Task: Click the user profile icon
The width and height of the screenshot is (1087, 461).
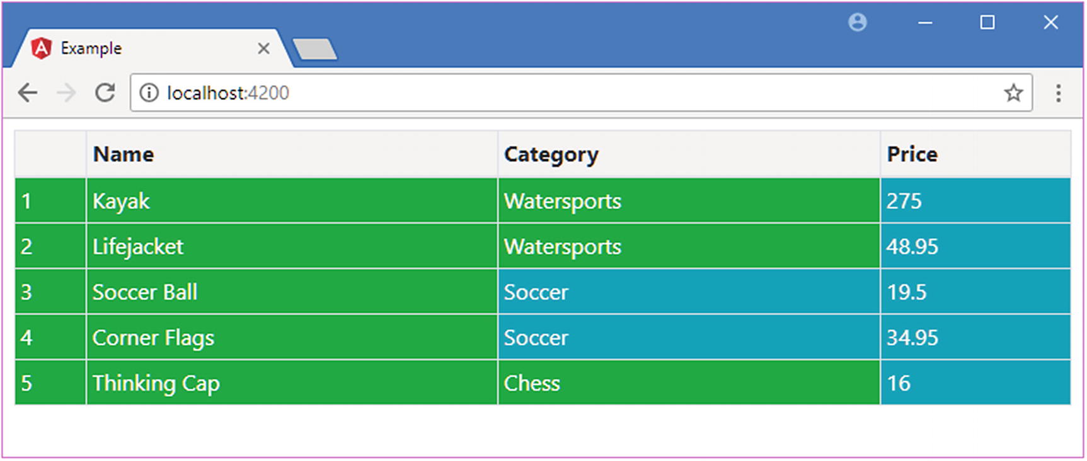Action: pos(858,23)
